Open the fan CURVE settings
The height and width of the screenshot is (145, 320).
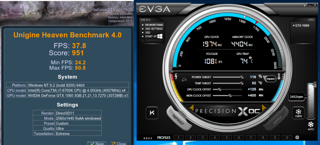pyautogui.click(x=298, y=113)
